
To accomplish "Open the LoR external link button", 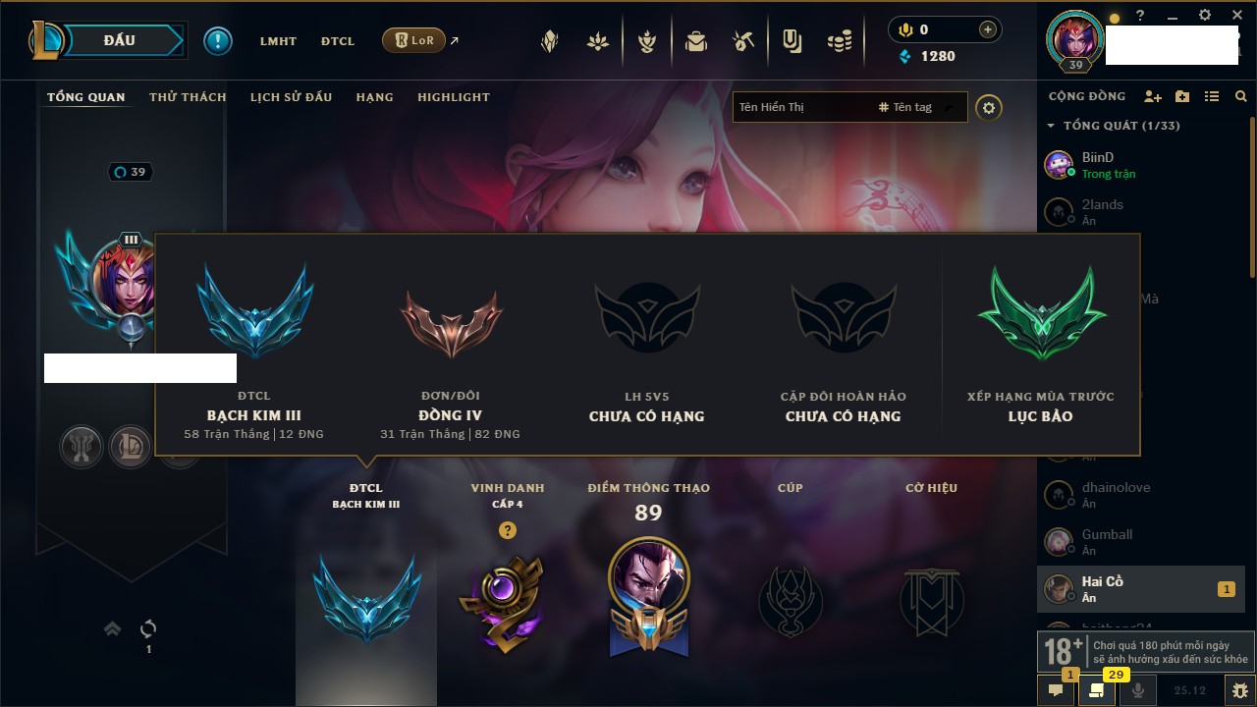I will [420, 40].
